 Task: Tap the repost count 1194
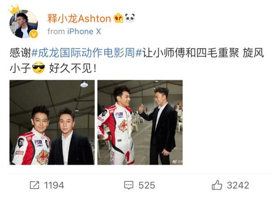point(54,185)
